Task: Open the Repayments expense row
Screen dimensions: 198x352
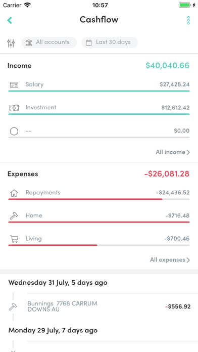Action: (x=99, y=194)
